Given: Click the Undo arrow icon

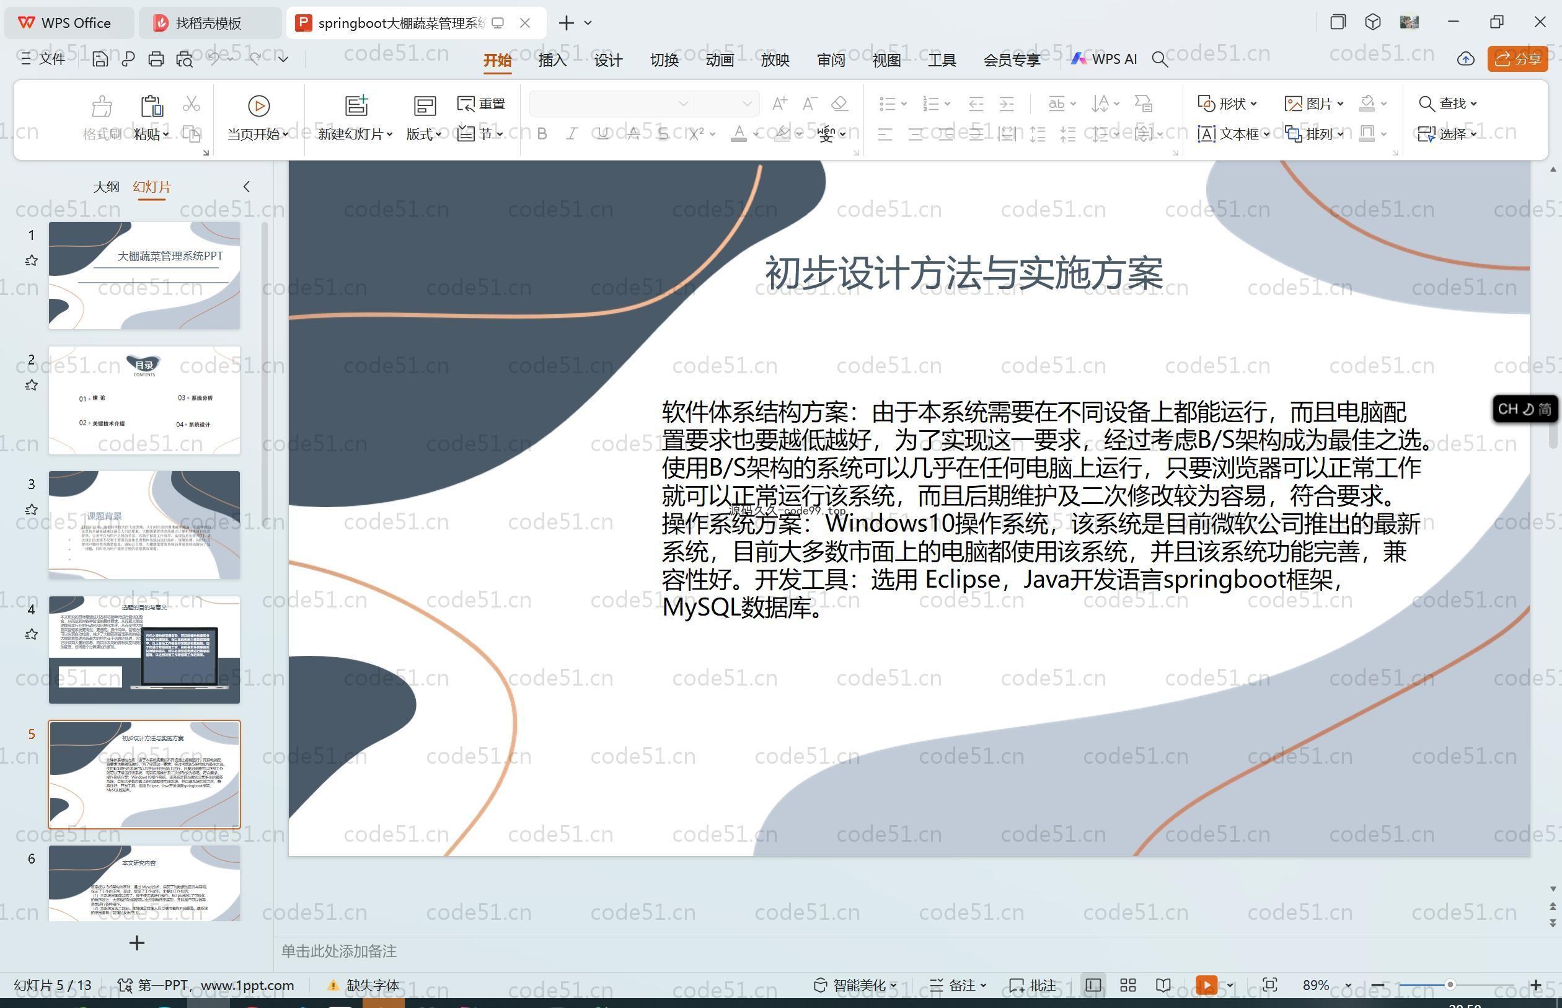Looking at the screenshot, I should (213, 59).
